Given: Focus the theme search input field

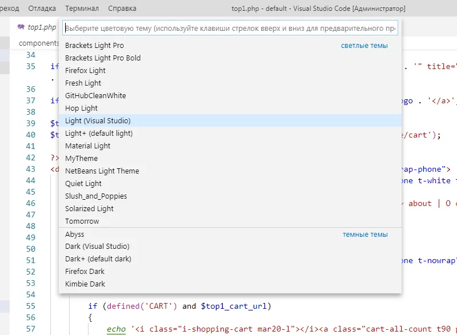Looking at the screenshot, I should 228,27.
